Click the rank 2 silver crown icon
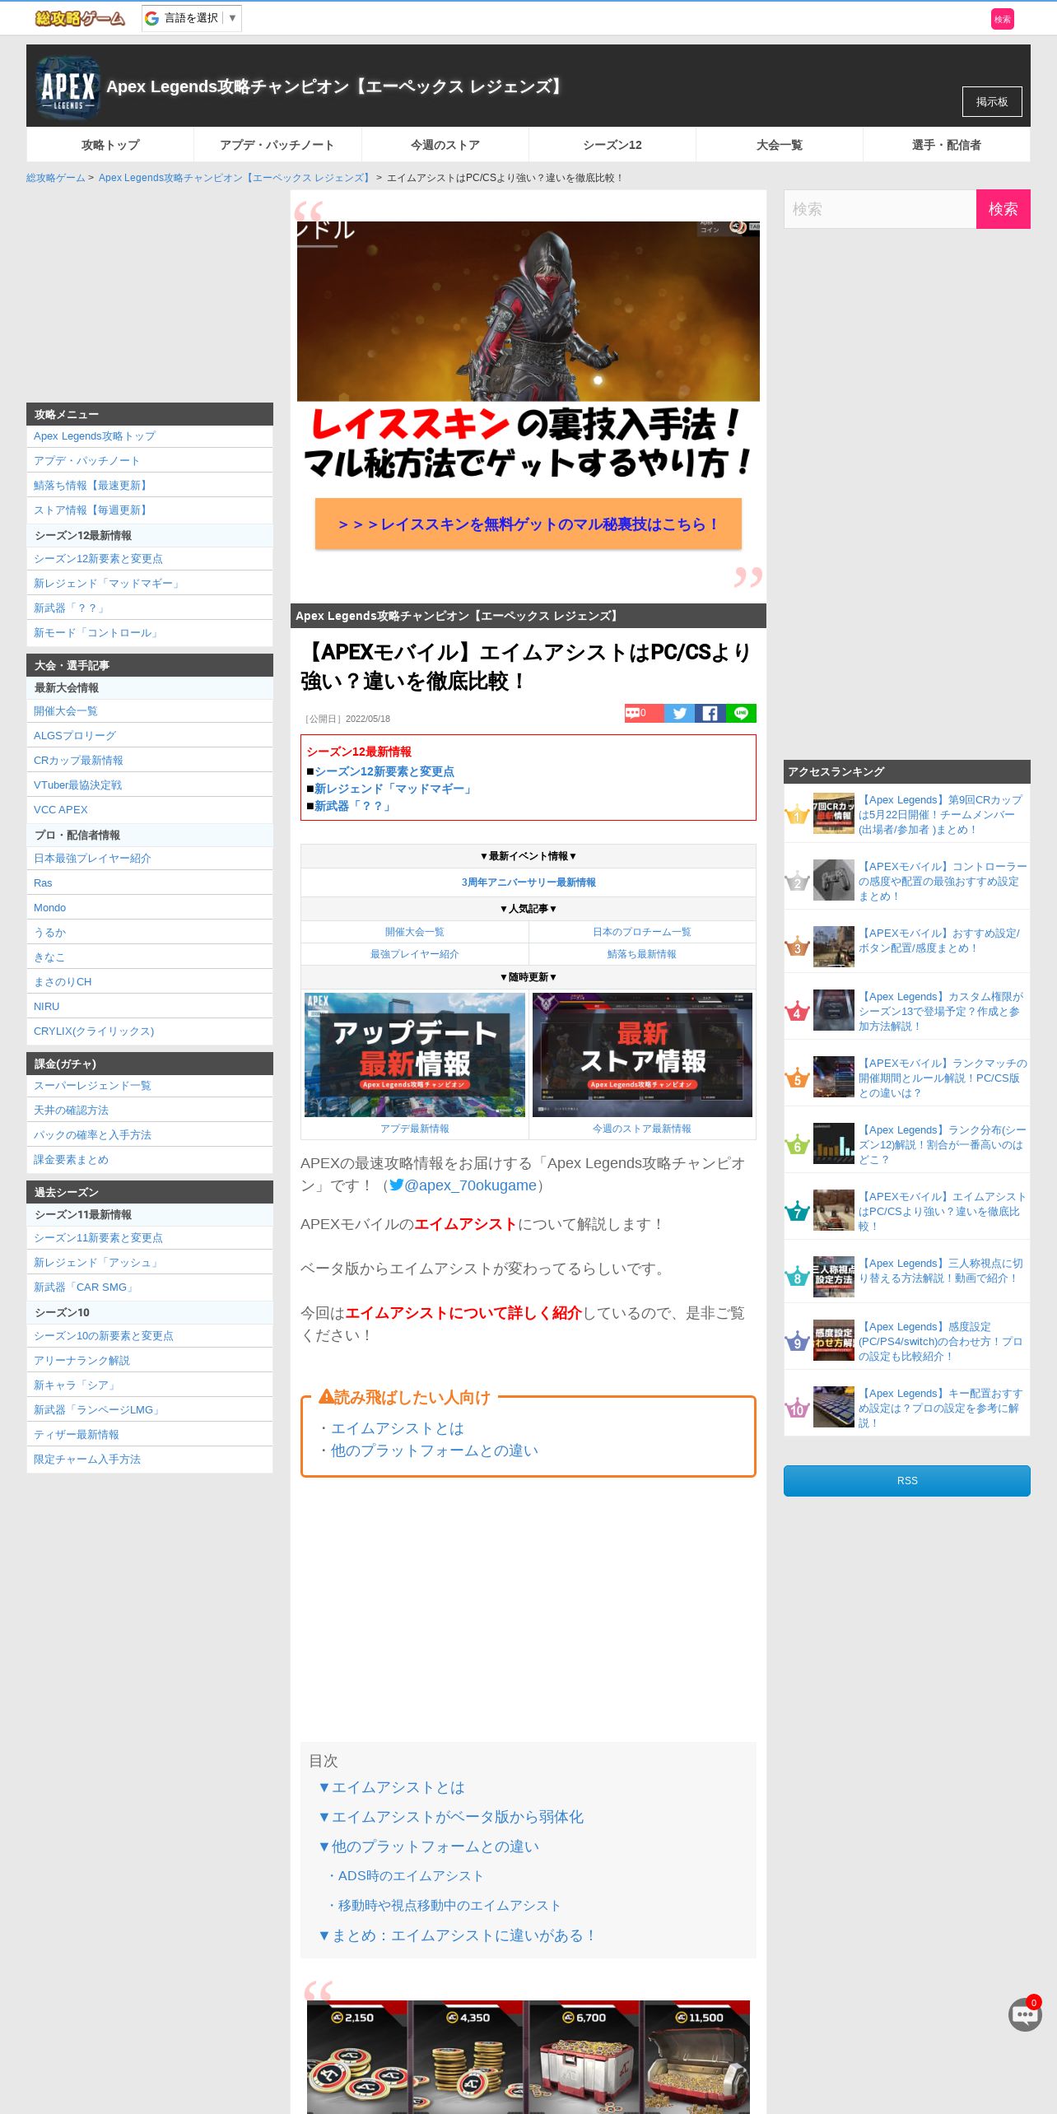The image size is (1057, 2114). coord(797,882)
